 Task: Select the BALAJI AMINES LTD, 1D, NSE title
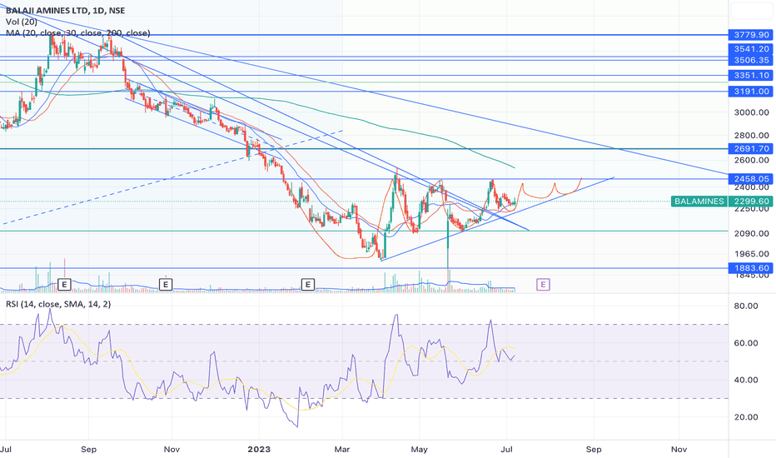[65, 10]
